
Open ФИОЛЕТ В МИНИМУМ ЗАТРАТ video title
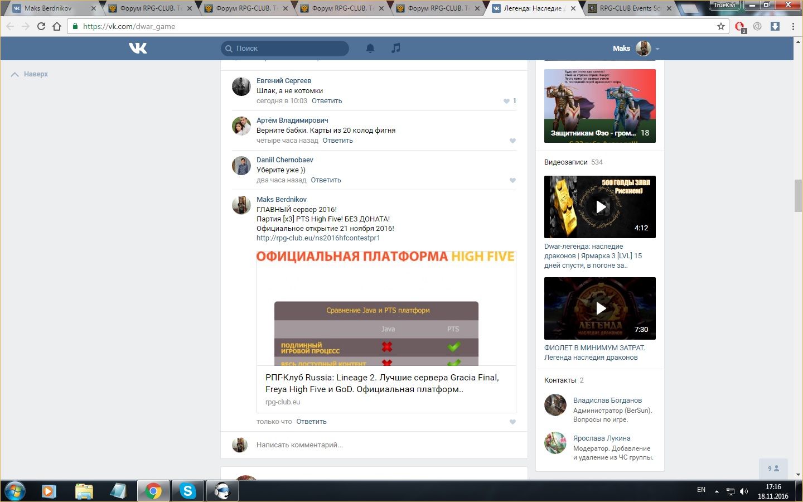pos(594,353)
